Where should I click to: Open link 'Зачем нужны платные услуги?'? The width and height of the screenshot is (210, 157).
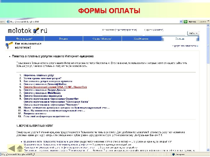[43, 78]
